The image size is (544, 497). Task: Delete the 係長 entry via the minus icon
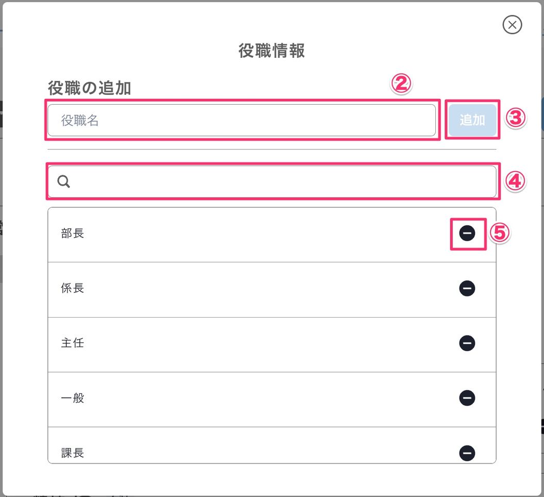click(467, 288)
